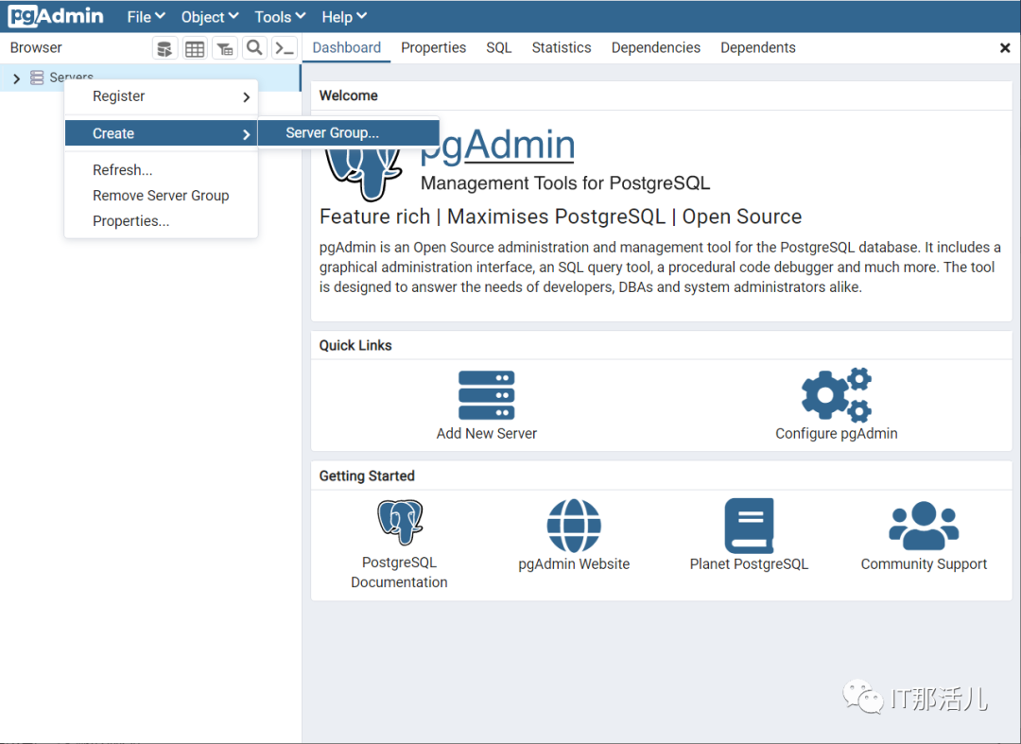Click the Community Support people icon
Viewport: 1021px width, 744px height.
(924, 526)
